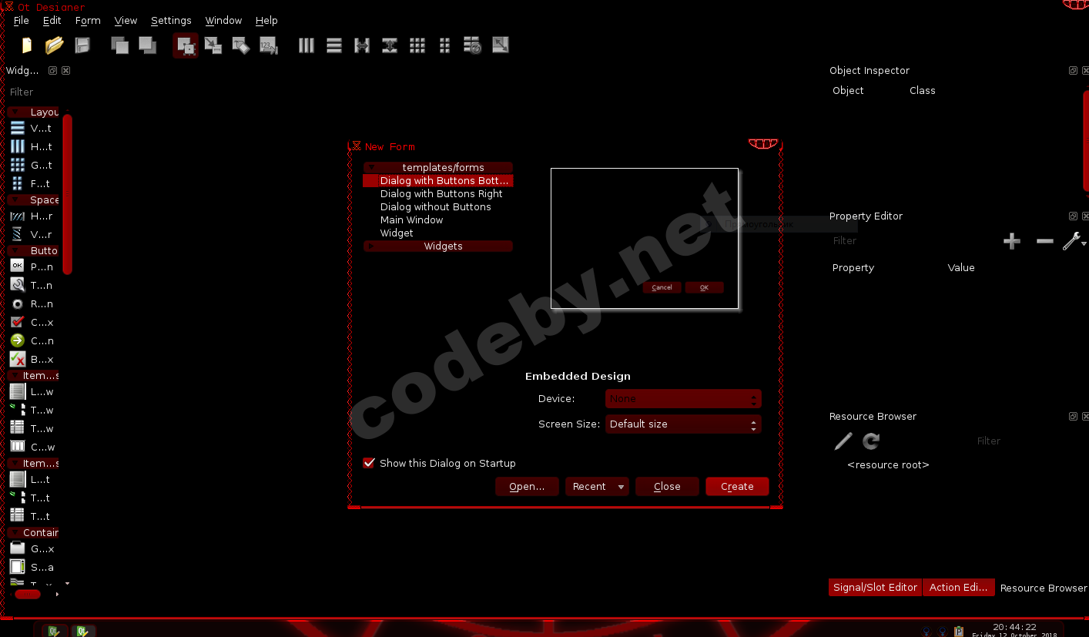Open the File menu
This screenshot has width=1089, height=637.
(x=22, y=21)
